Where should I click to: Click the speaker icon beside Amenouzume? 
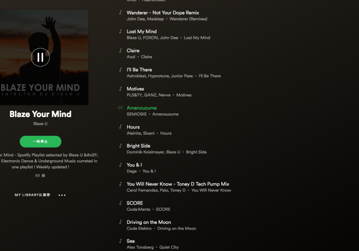coord(120,108)
